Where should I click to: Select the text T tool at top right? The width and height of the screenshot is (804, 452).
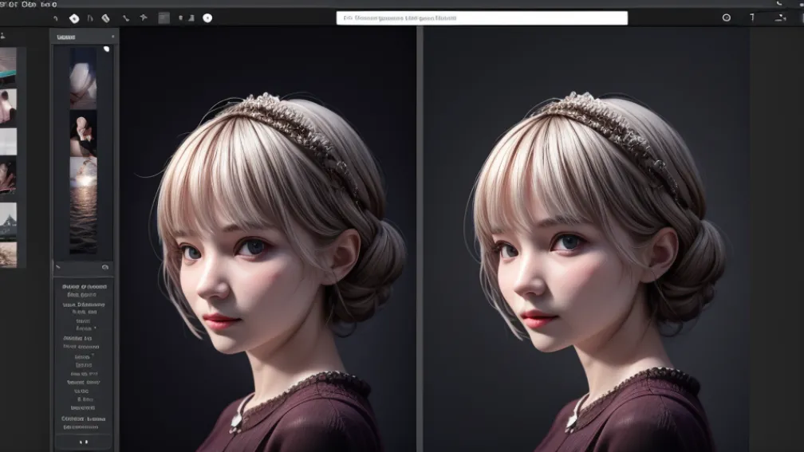click(x=751, y=18)
